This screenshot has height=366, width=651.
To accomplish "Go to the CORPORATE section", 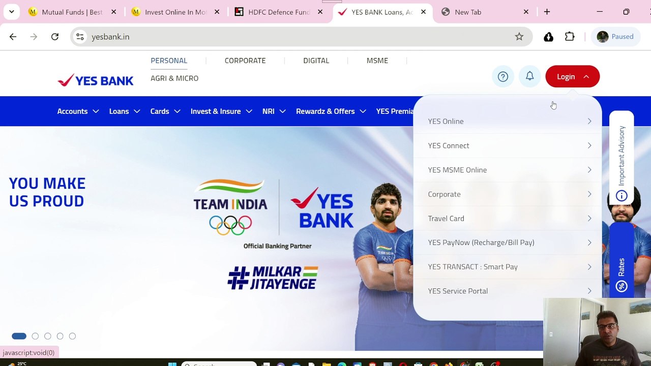I will [x=245, y=60].
